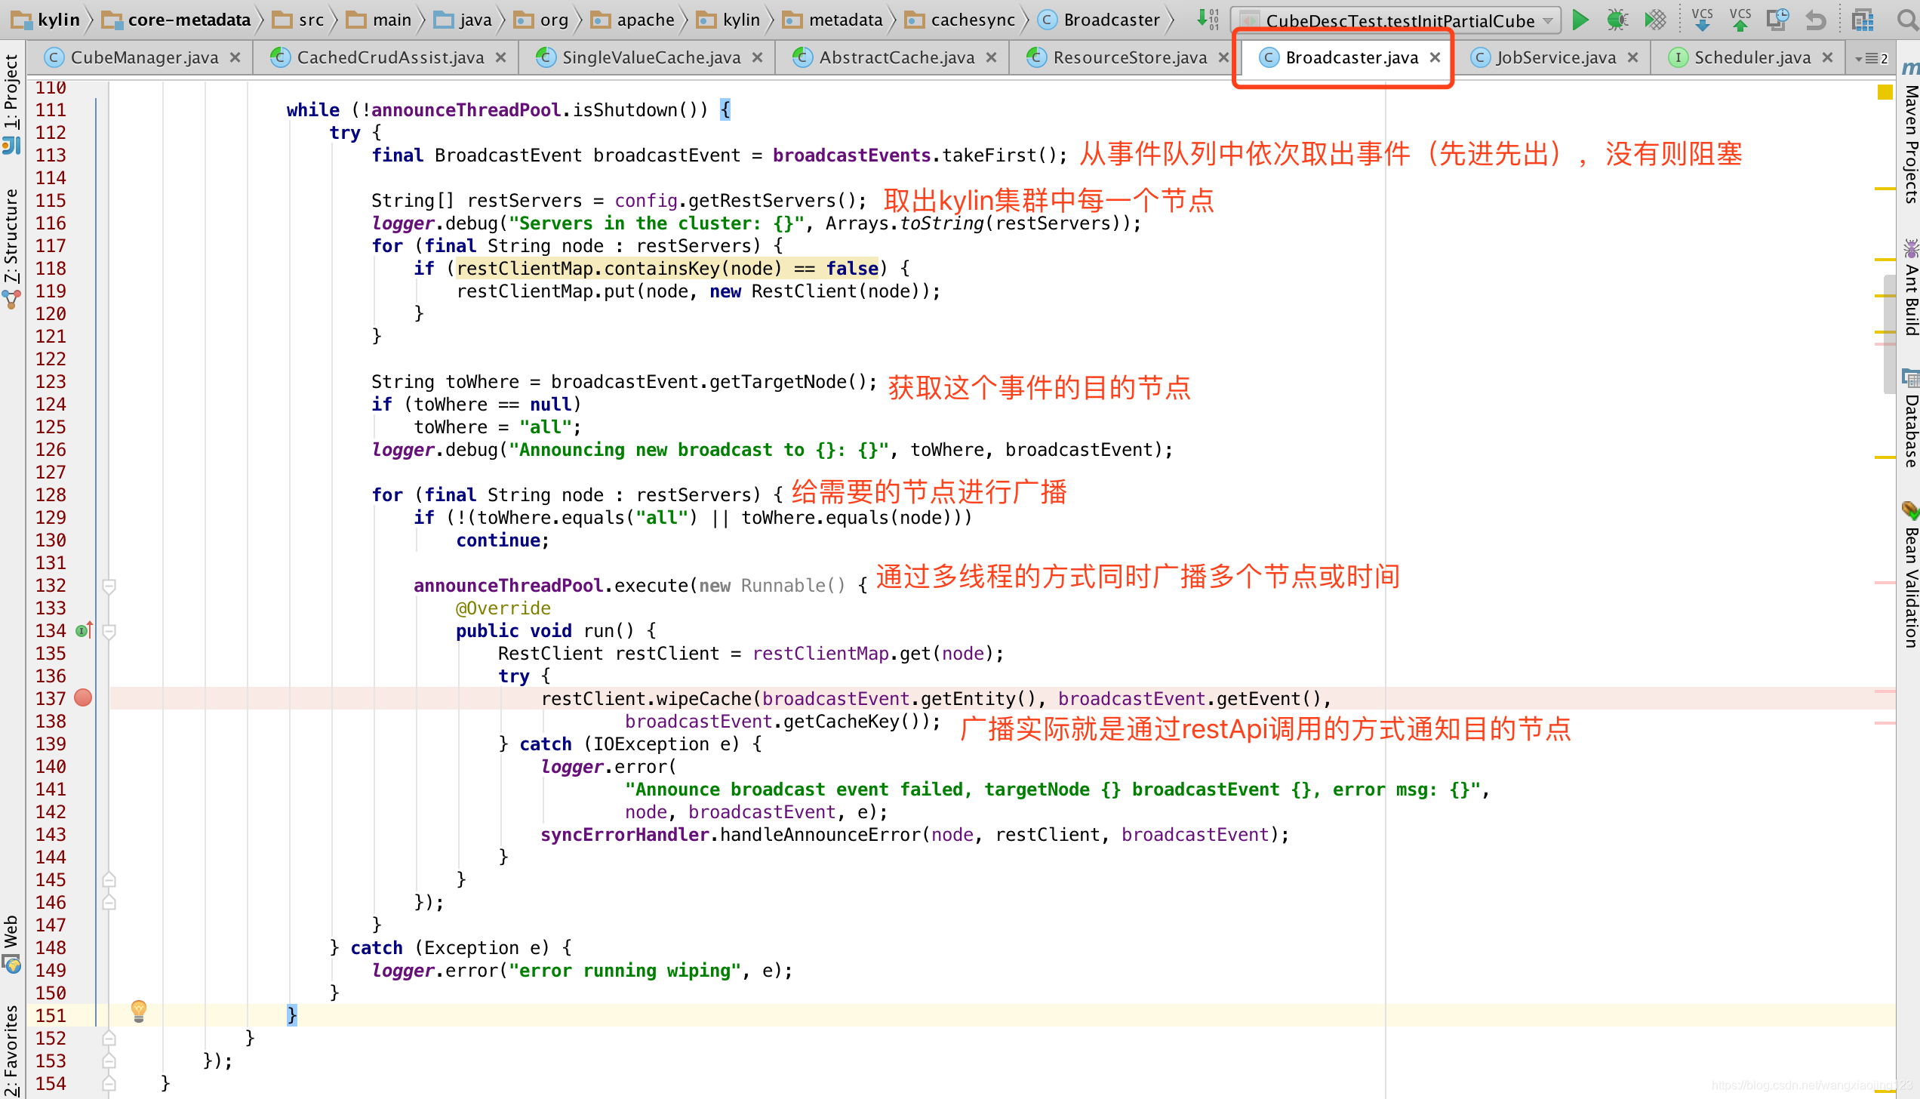Click the lightbulb intention icon at line 151
This screenshot has height=1099, width=1920.
139,1011
